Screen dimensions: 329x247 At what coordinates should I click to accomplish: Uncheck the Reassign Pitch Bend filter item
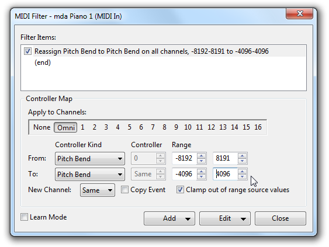point(27,51)
